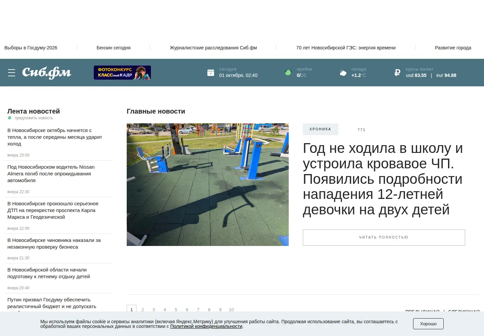
Task: Open news about Nissan Almera driver
Action: click(51, 174)
